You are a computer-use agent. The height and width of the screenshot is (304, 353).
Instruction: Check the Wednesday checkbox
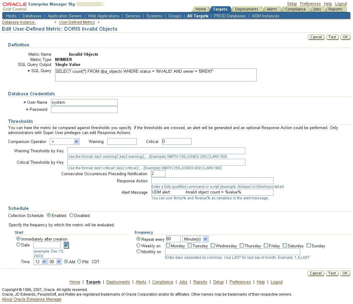213,245
